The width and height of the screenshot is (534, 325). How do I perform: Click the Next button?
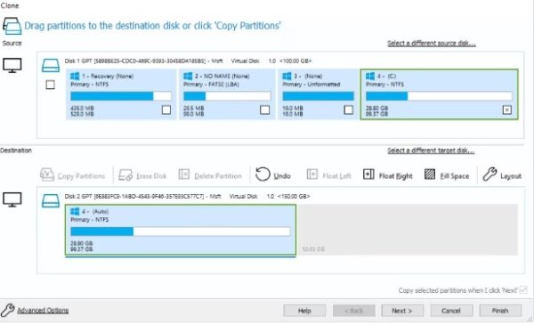click(x=402, y=311)
